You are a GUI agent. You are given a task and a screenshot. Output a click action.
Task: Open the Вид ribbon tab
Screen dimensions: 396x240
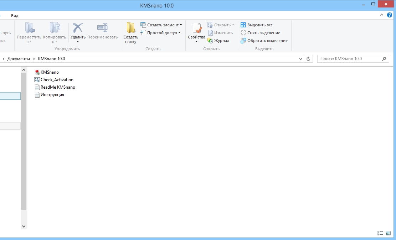click(15, 16)
